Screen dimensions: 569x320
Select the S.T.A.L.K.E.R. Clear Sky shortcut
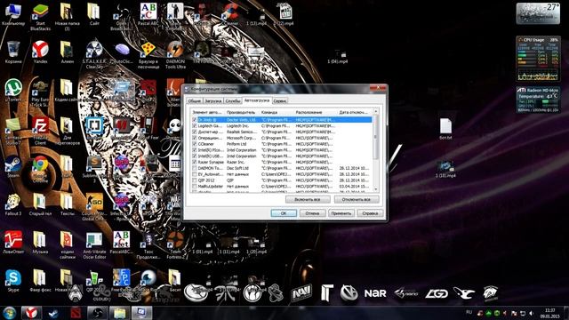click(94, 55)
